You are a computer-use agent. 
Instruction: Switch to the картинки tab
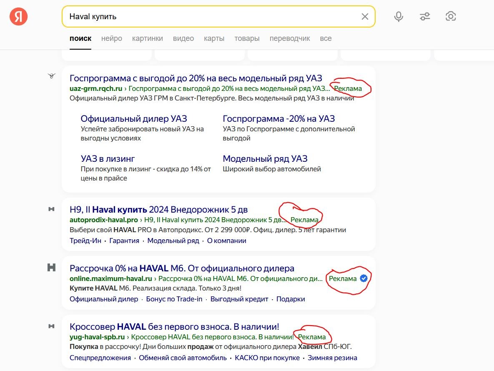click(x=148, y=38)
